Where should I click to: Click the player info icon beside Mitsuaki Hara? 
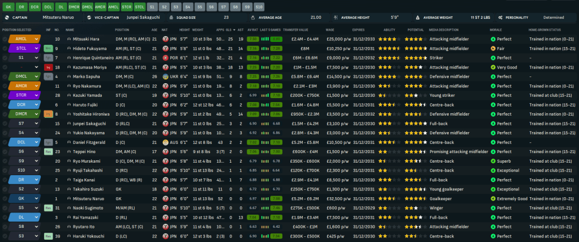pos(69,39)
